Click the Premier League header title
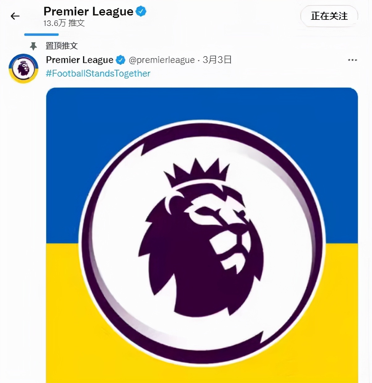 pyautogui.click(x=88, y=11)
